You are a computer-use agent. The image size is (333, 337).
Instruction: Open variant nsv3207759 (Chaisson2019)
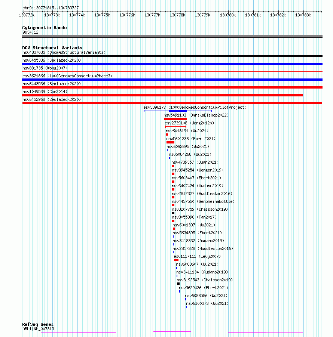click(x=200, y=209)
